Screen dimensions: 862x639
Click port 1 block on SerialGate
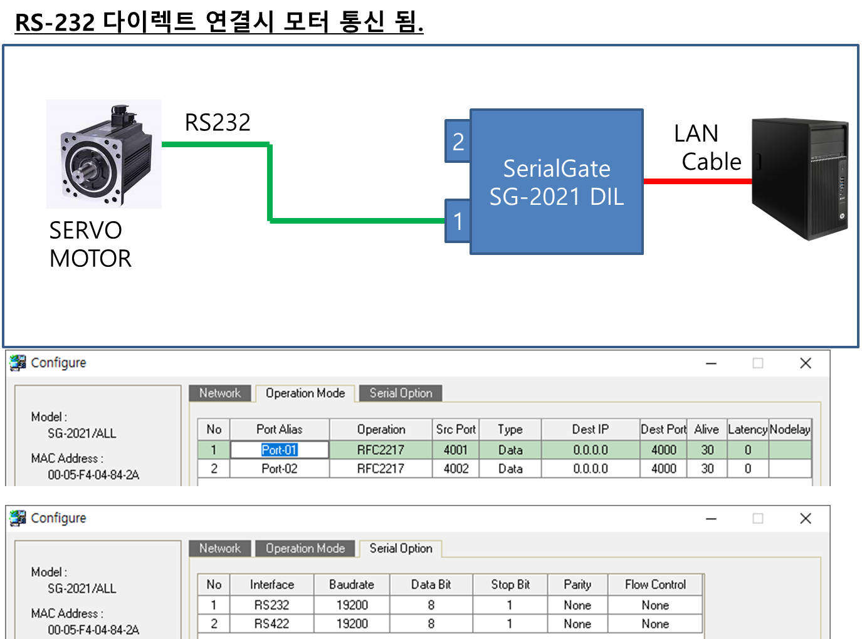coord(458,221)
